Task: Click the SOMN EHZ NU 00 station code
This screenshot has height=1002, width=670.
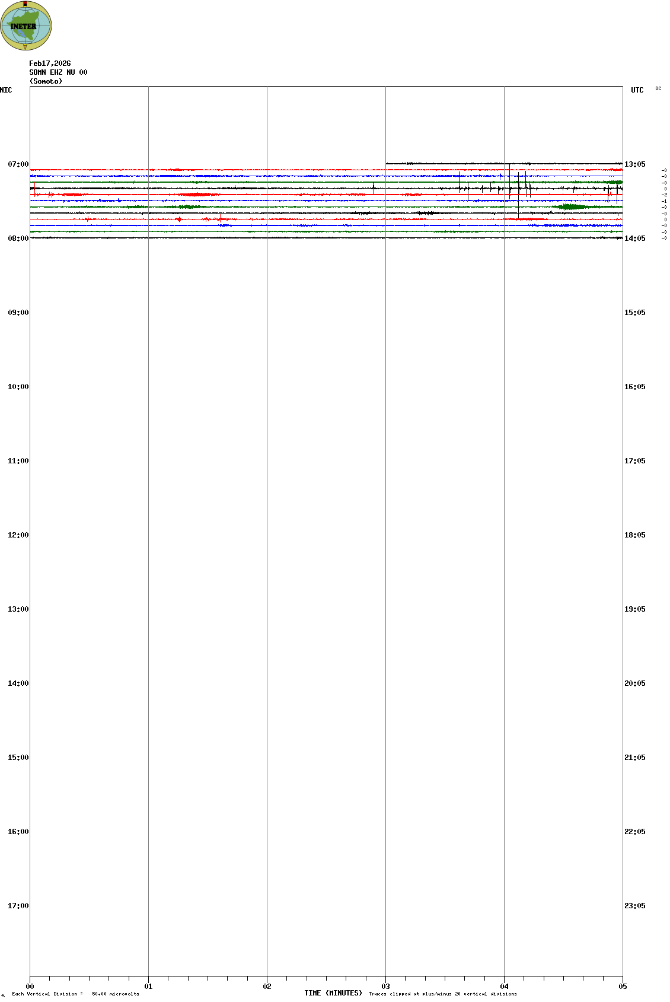Action: point(58,72)
